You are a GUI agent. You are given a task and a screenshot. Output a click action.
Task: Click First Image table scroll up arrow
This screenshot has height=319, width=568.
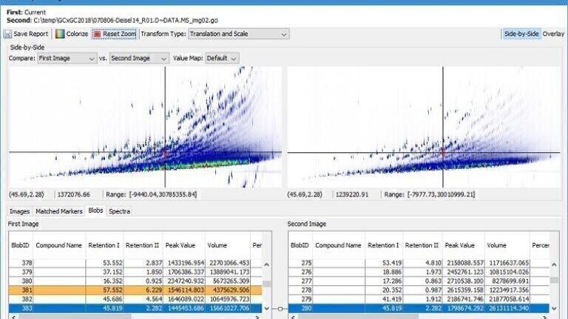(x=266, y=264)
